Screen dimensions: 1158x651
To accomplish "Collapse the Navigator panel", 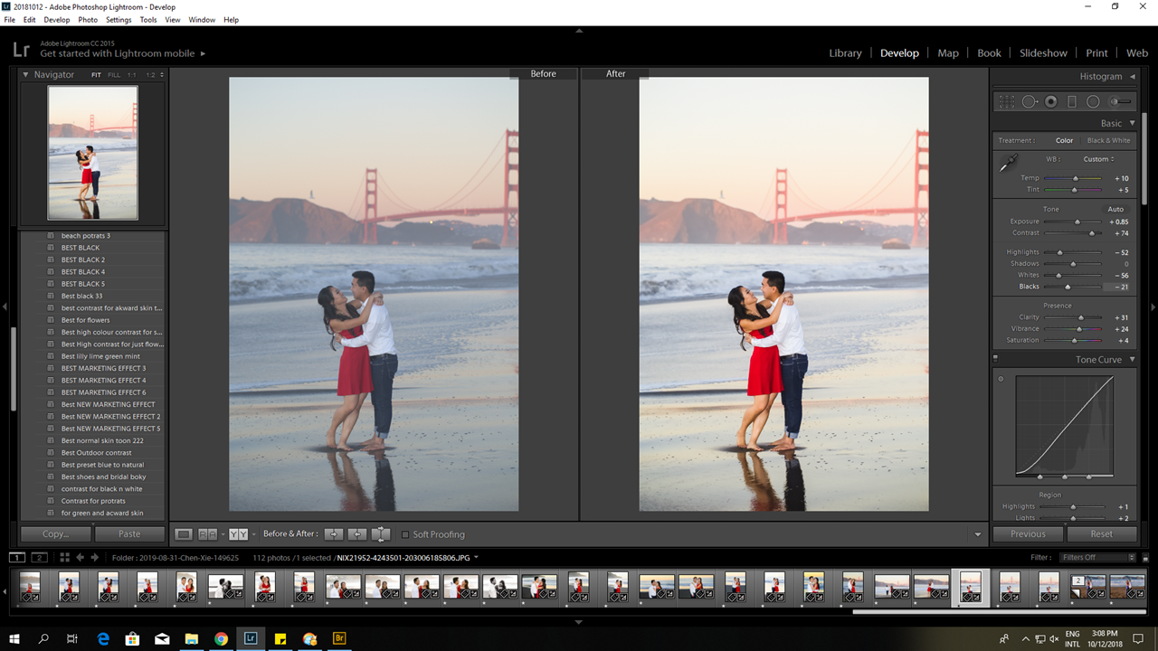I will [25, 75].
